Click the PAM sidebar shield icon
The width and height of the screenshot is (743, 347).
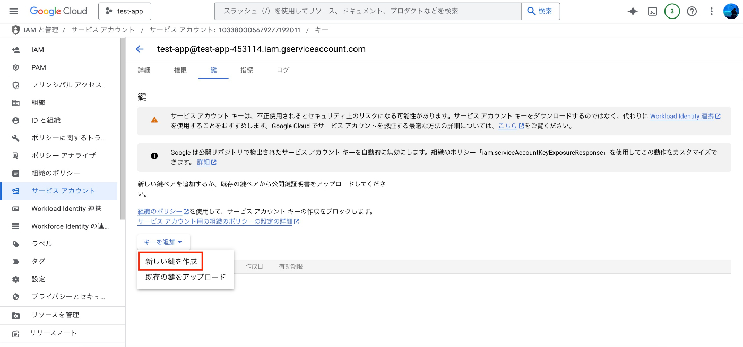coord(15,67)
